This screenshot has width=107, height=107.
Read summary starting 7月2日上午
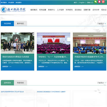[x=53, y=62]
